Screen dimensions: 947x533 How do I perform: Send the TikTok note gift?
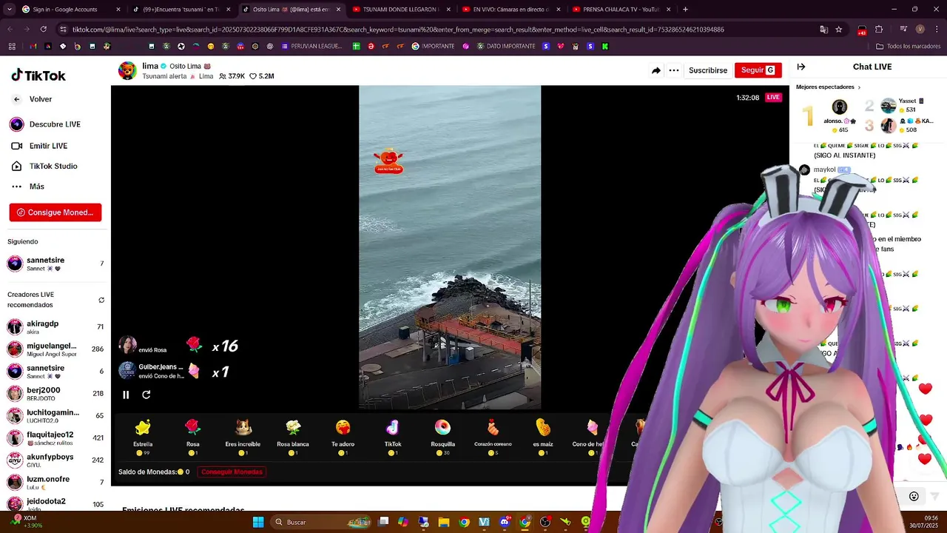point(393,438)
